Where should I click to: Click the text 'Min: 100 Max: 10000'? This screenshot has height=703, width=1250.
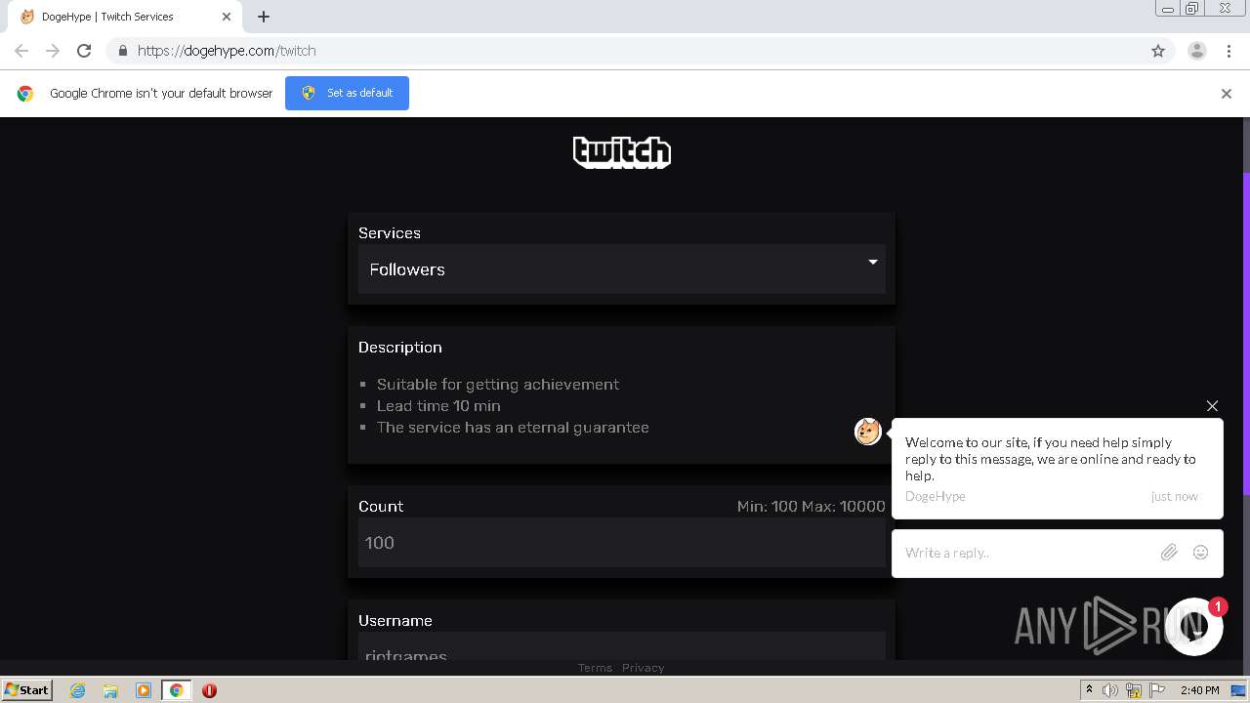pyautogui.click(x=811, y=507)
